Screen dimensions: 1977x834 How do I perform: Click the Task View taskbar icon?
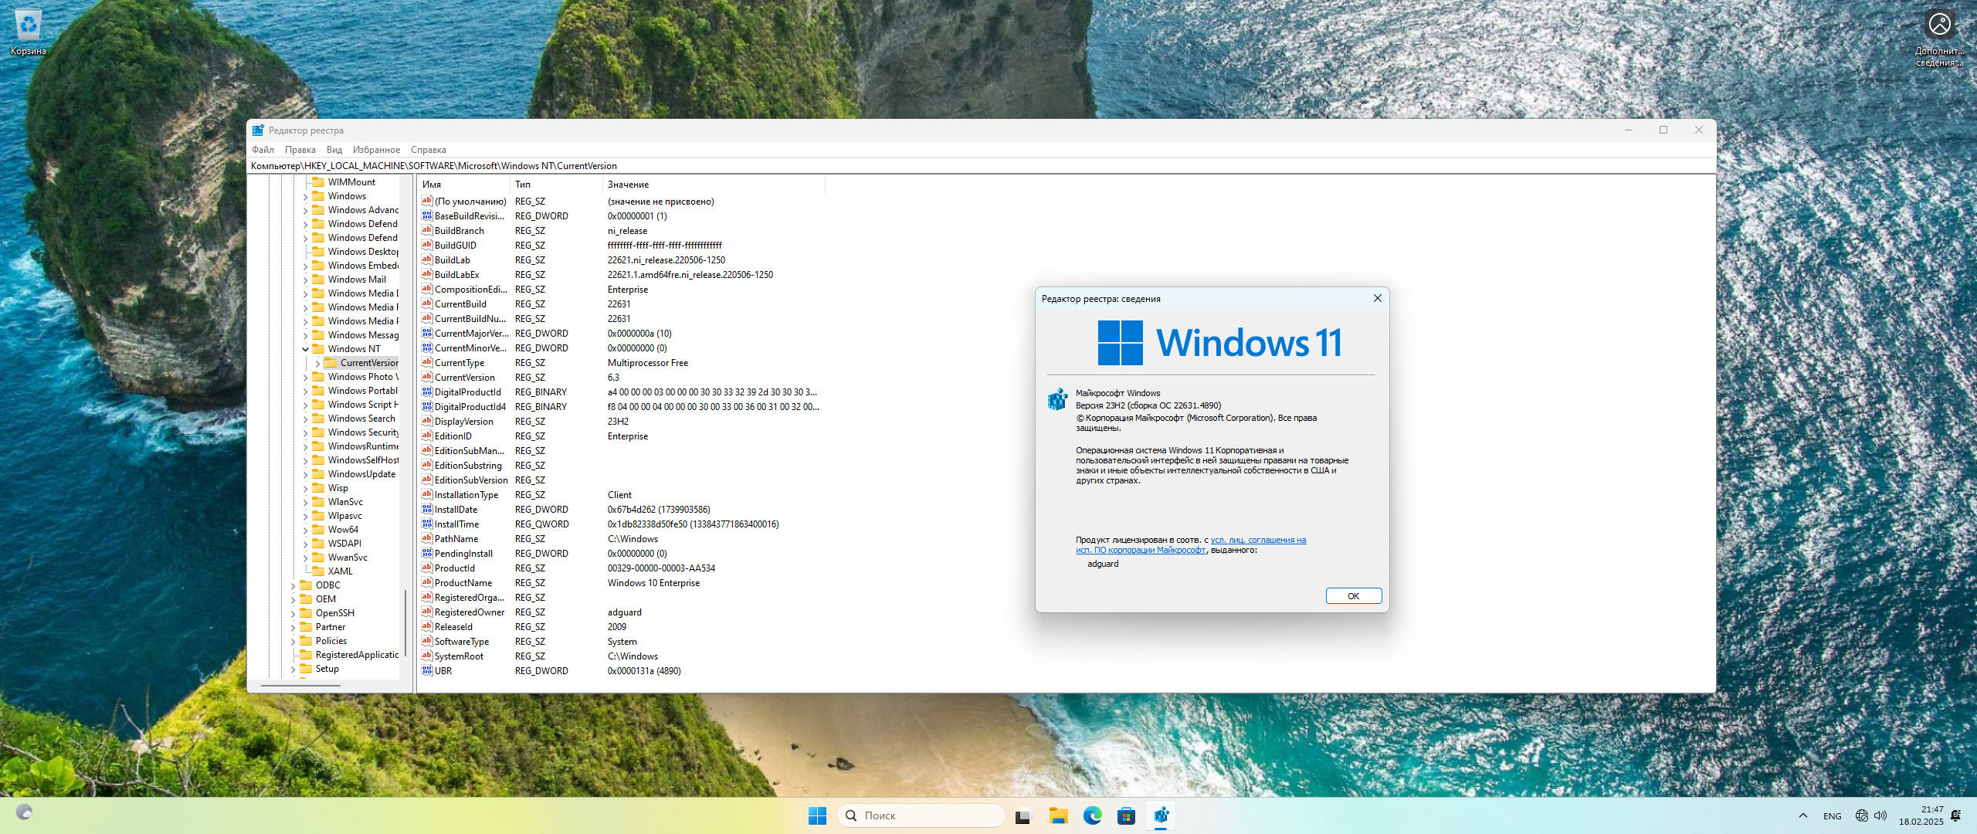pyautogui.click(x=1024, y=815)
